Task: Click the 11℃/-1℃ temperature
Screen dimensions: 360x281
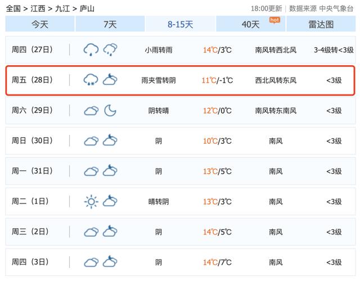Action: (x=217, y=80)
